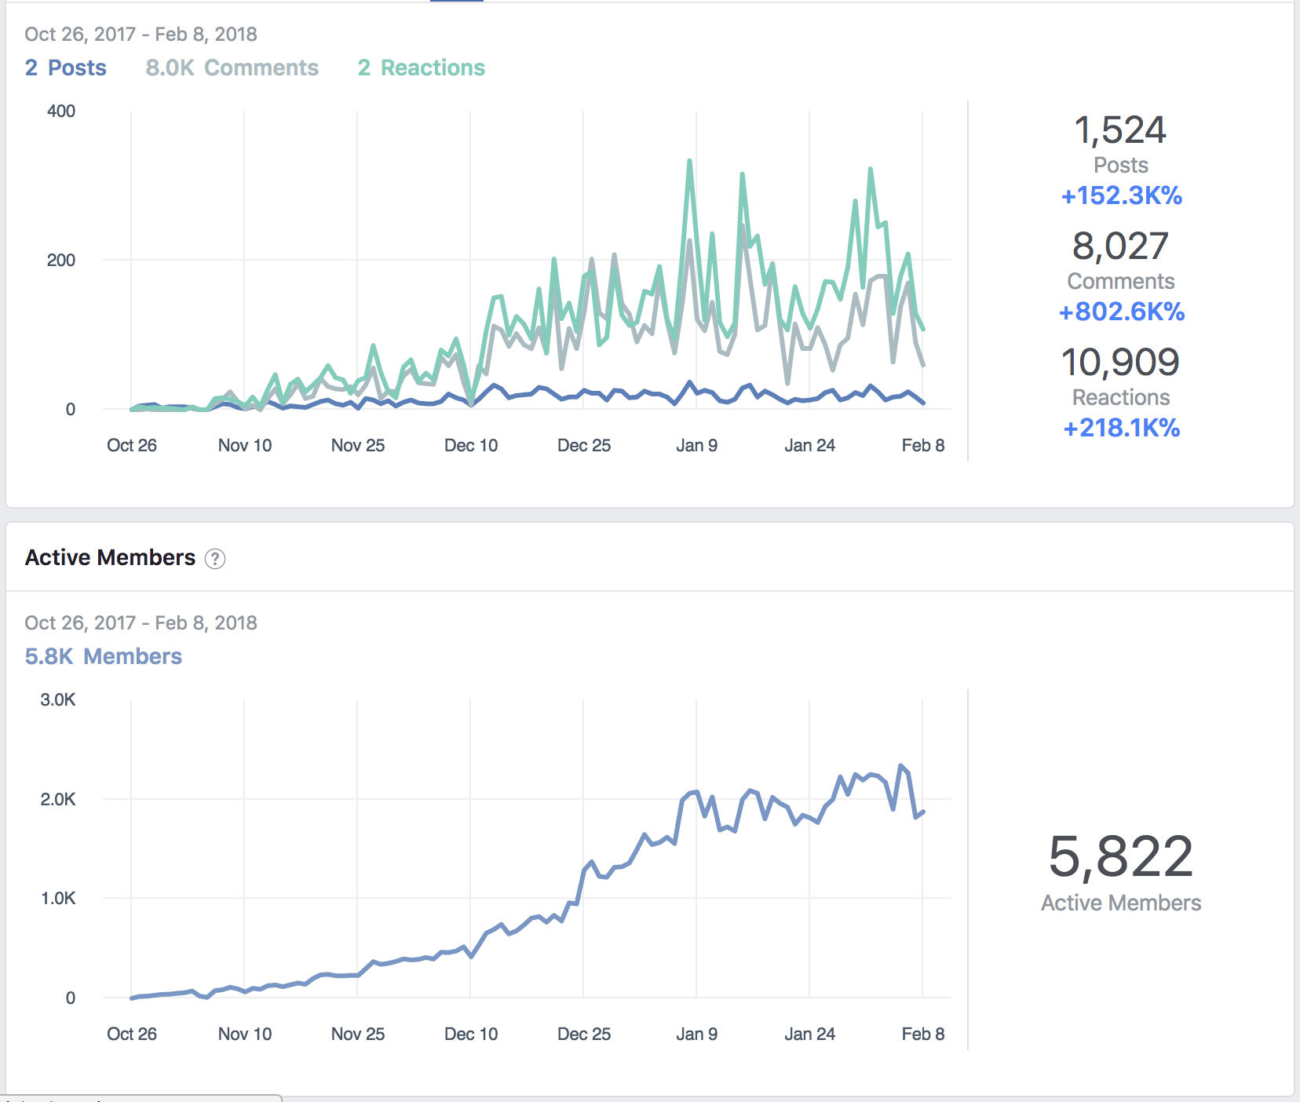
Task: Click Nov 10 label on engagement chart axis
Action: point(244,446)
